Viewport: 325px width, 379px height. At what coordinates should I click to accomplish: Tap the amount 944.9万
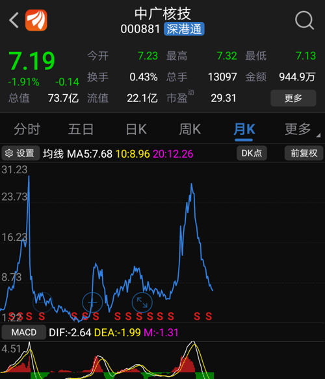(297, 77)
